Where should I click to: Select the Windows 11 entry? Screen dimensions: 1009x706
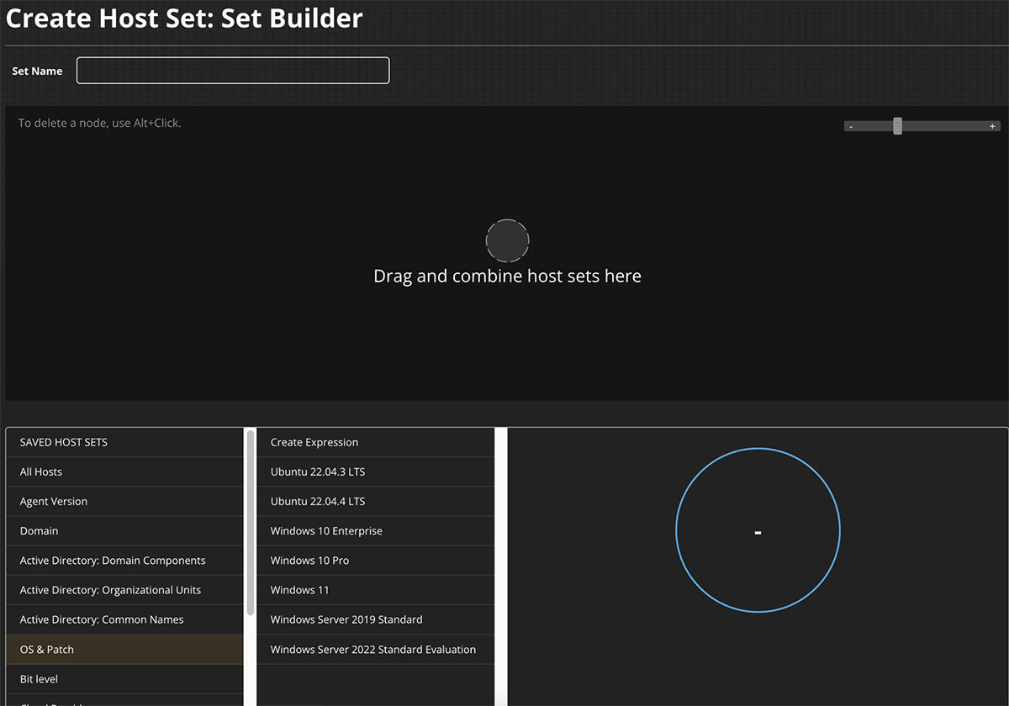pyautogui.click(x=376, y=590)
